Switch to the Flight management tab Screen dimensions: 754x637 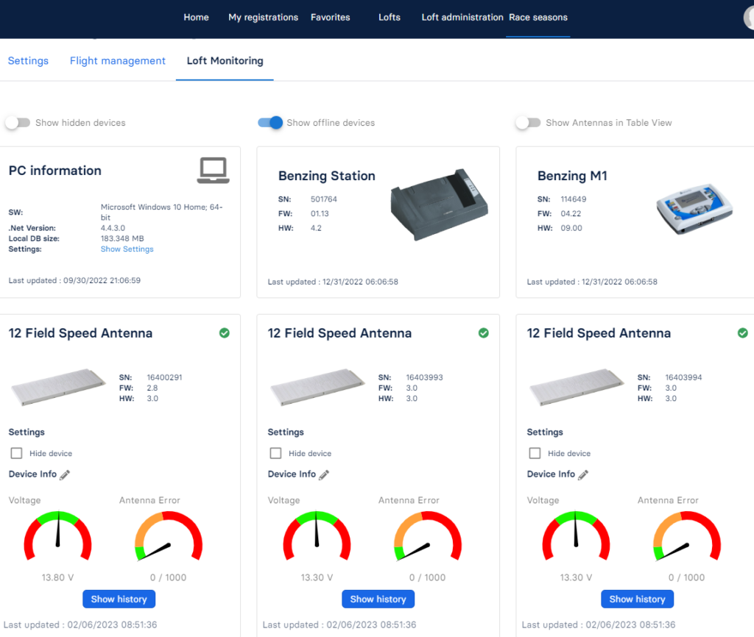[x=117, y=61]
